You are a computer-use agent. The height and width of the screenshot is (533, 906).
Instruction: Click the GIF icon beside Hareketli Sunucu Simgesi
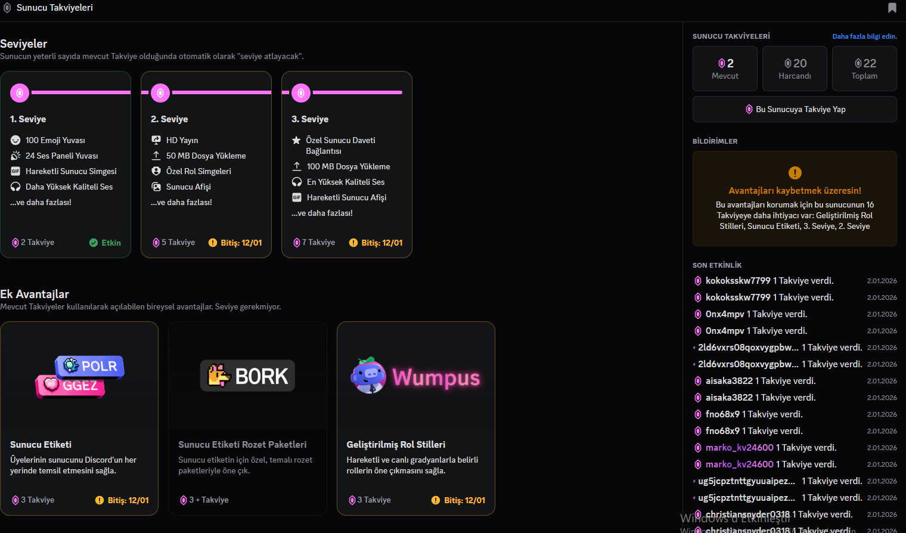[x=15, y=171]
